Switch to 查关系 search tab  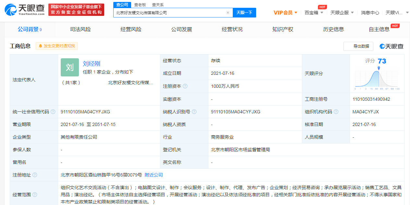coord(158,5)
